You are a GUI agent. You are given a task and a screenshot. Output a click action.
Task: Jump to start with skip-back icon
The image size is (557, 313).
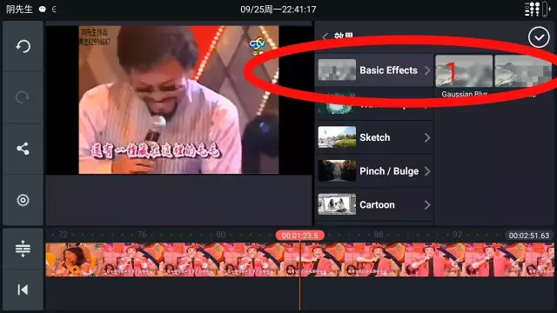[x=23, y=290]
